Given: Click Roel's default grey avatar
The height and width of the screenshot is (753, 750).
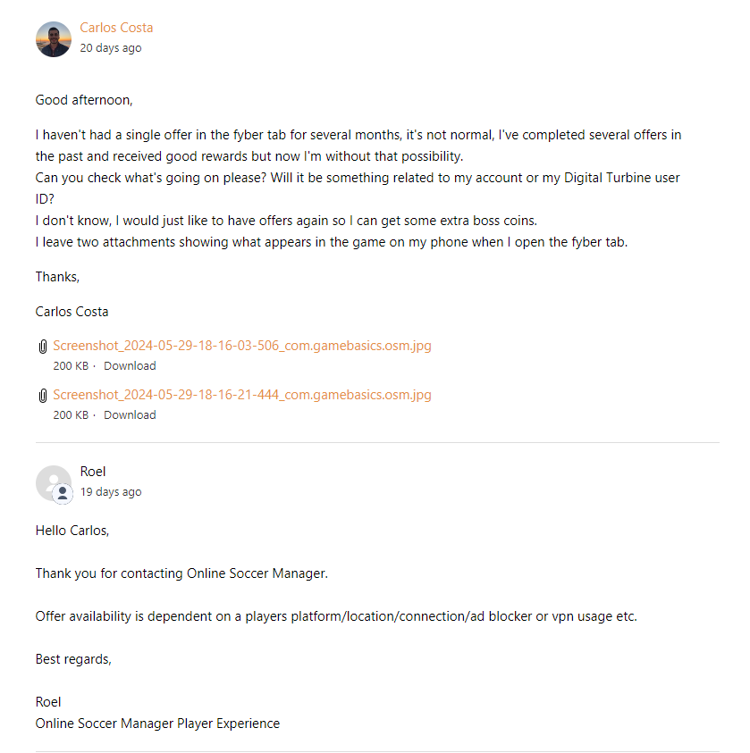Looking at the screenshot, I should pos(52,481).
